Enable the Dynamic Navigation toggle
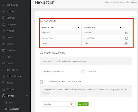Screen dimensions: 138x112 pyautogui.click(x=84, y=72)
